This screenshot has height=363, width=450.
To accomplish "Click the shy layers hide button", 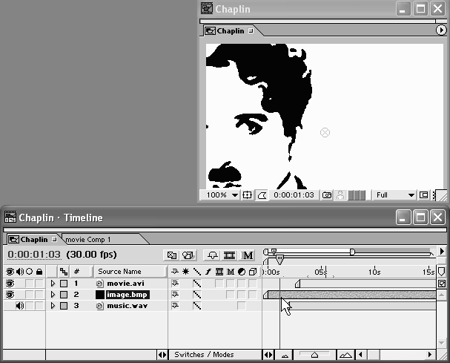I will click(x=211, y=255).
